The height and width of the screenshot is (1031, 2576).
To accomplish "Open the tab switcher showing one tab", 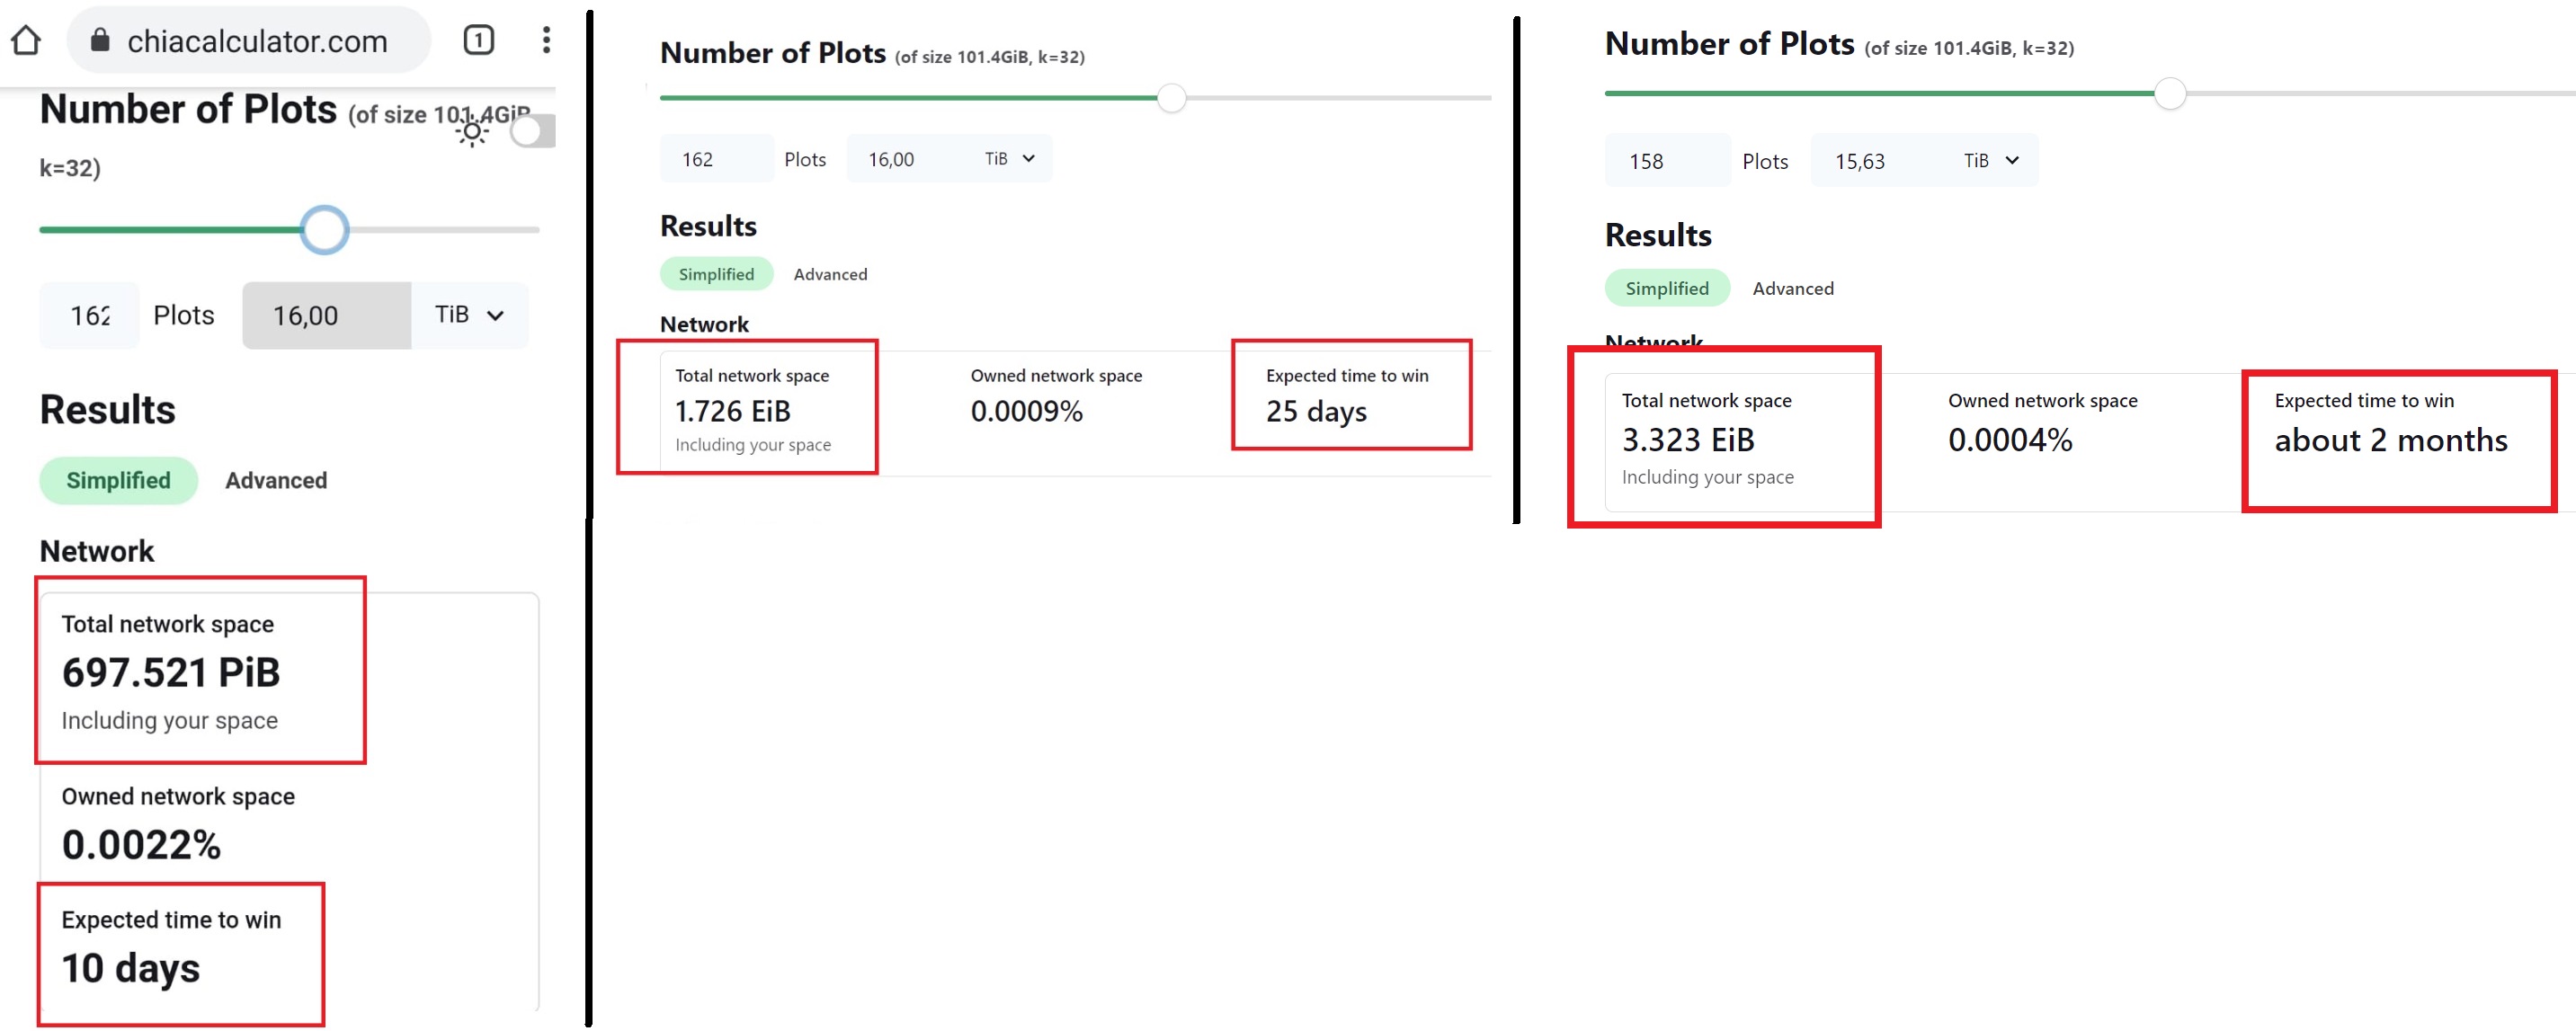I will coord(478,40).
